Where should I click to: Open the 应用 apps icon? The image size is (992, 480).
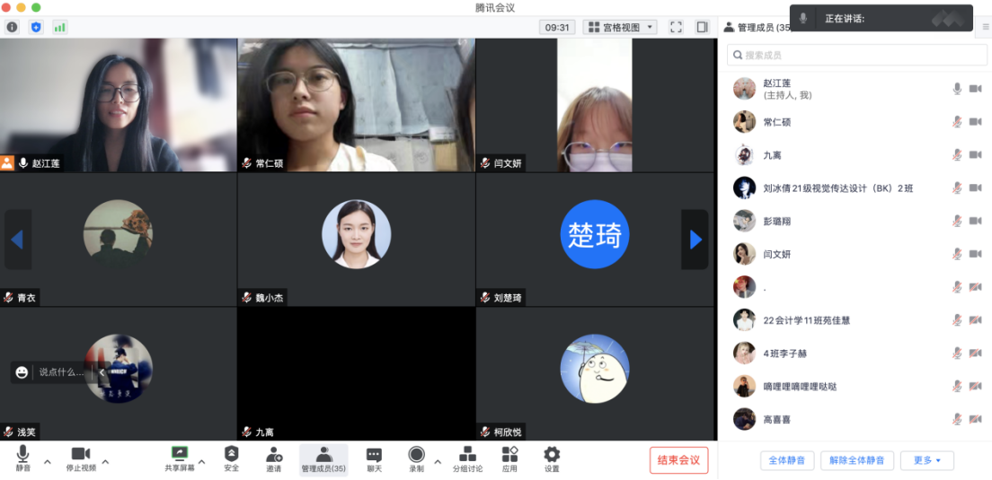coord(509,458)
